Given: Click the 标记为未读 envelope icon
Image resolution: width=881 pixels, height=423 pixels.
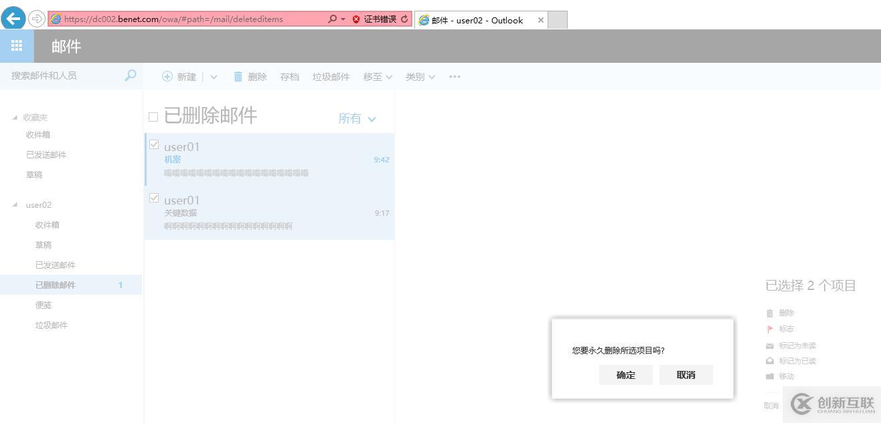Looking at the screenshot, I should (x=769, y=345).
